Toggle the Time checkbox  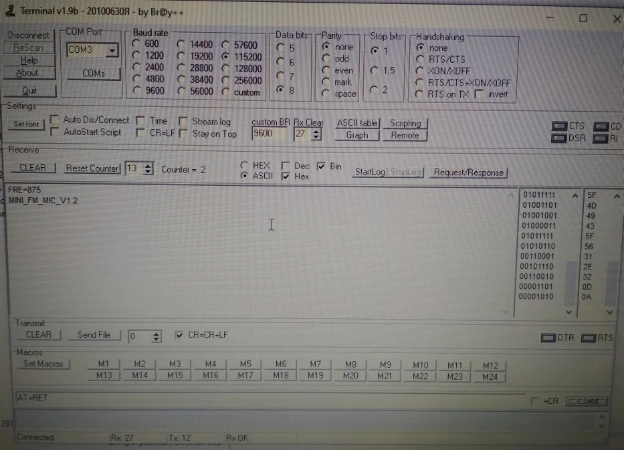pyautogui.click(x=140, y=120)
